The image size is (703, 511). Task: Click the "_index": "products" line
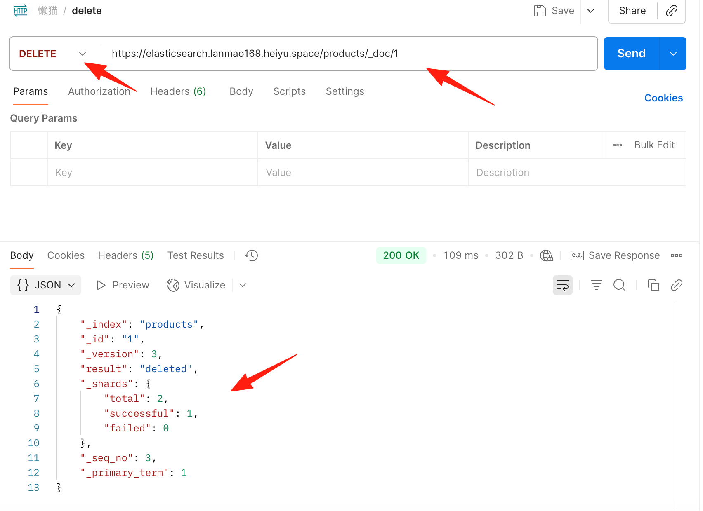click(142, 324)
